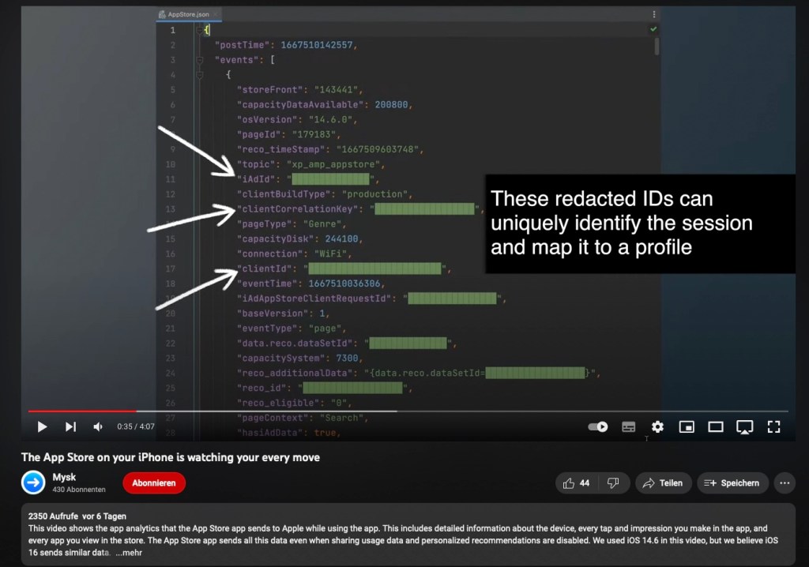Open the more actions three-dot menu
This screenshot has height=567, width=809.
click(785, 483)
